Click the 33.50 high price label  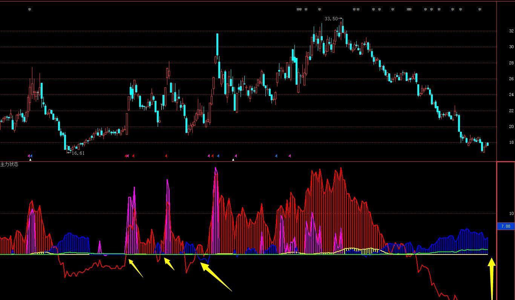pyautogui.click(x=331, y=19)
